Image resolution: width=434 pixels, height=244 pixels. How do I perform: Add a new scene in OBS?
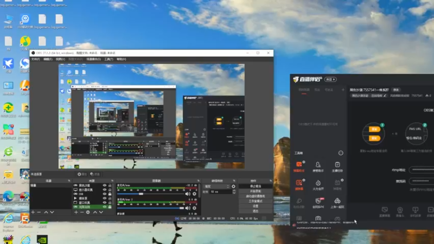(33, 212)
